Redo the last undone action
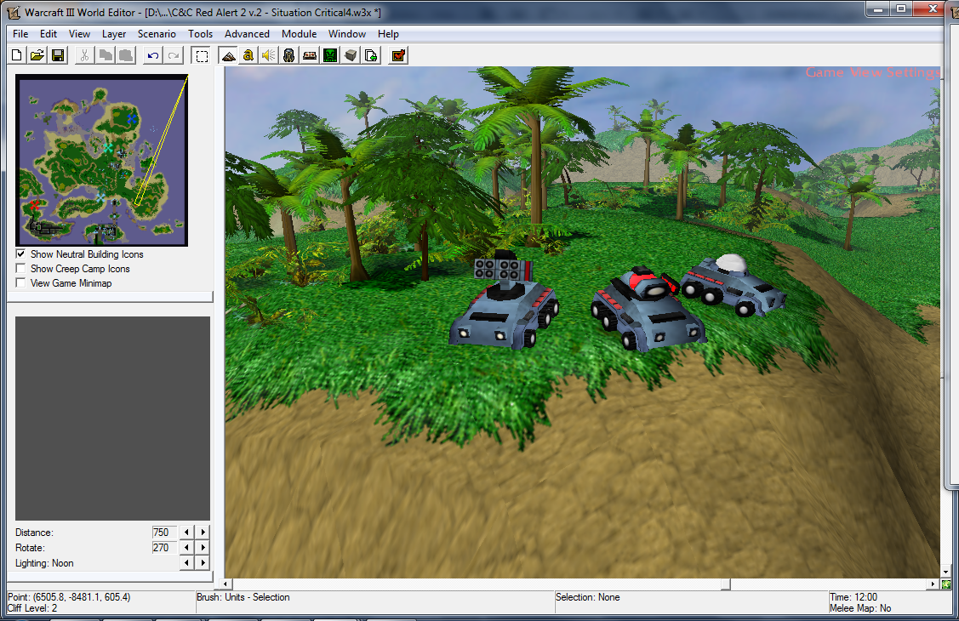959x621 pixels. [174, 55]
